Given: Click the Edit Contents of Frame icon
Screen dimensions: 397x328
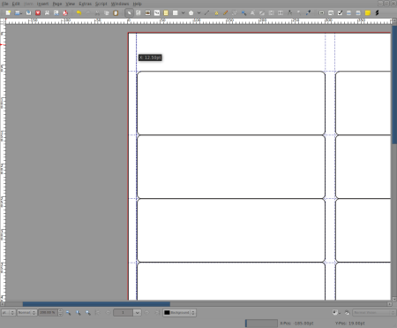Looking at the screenshot, I should 252,13.
